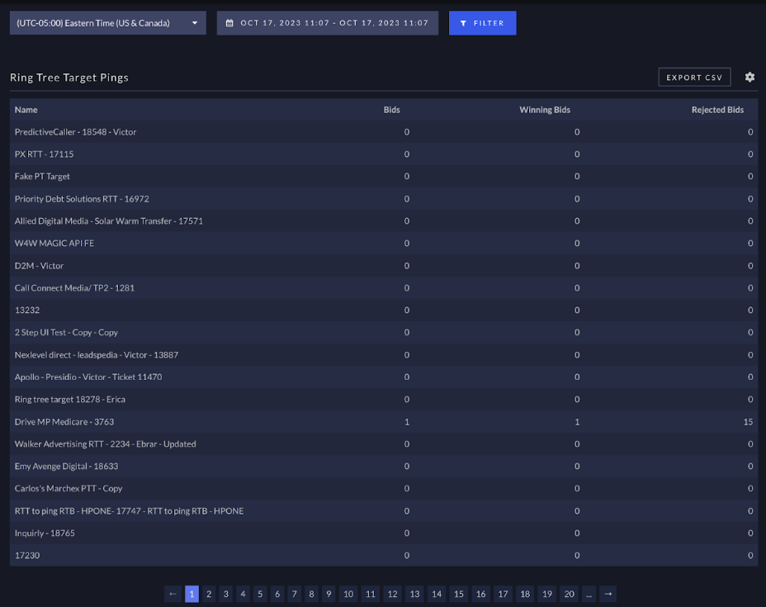Jump to page 20 in pagination
The image size is (766, 607).
pyautogui.click(x=569, y=594)
